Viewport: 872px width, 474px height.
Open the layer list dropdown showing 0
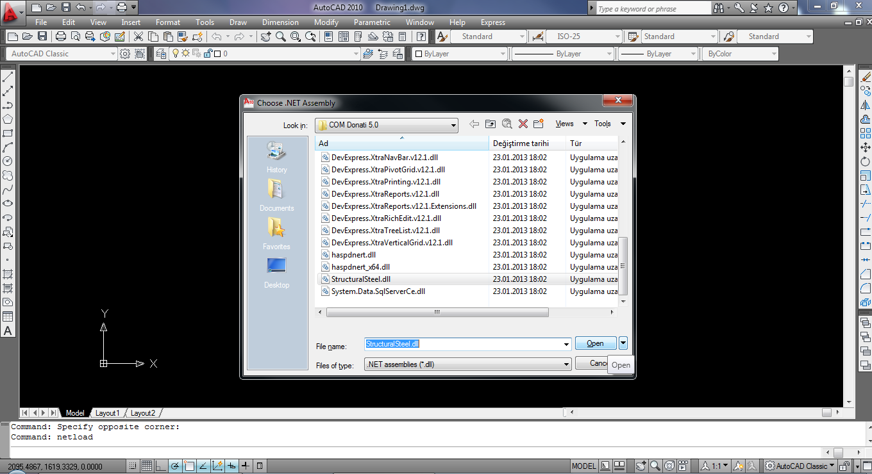coord(355,54)
